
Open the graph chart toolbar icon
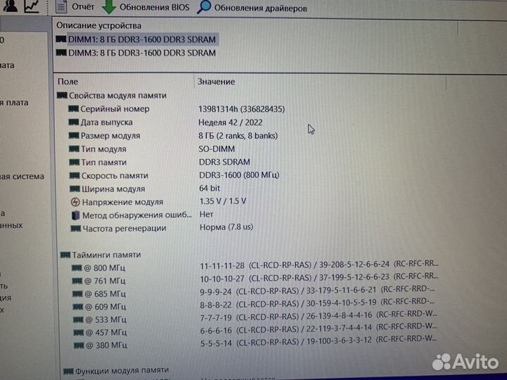32,6
